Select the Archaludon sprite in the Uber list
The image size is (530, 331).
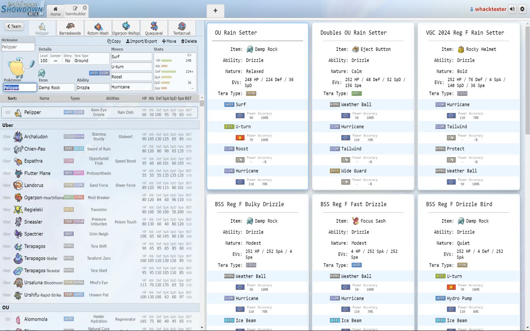click(x=18, y=137)
